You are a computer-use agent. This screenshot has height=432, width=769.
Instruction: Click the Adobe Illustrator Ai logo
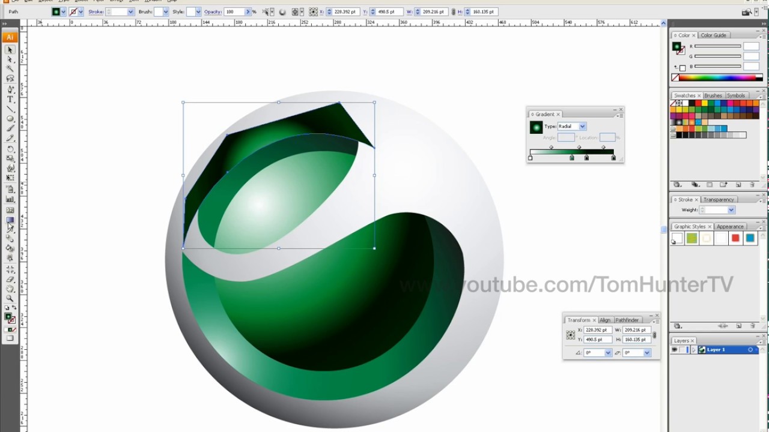click(10, 37)
